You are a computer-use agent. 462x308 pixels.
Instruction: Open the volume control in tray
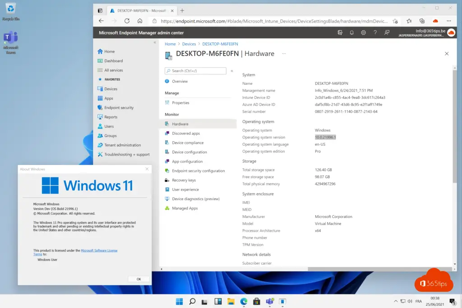point(410,301)
